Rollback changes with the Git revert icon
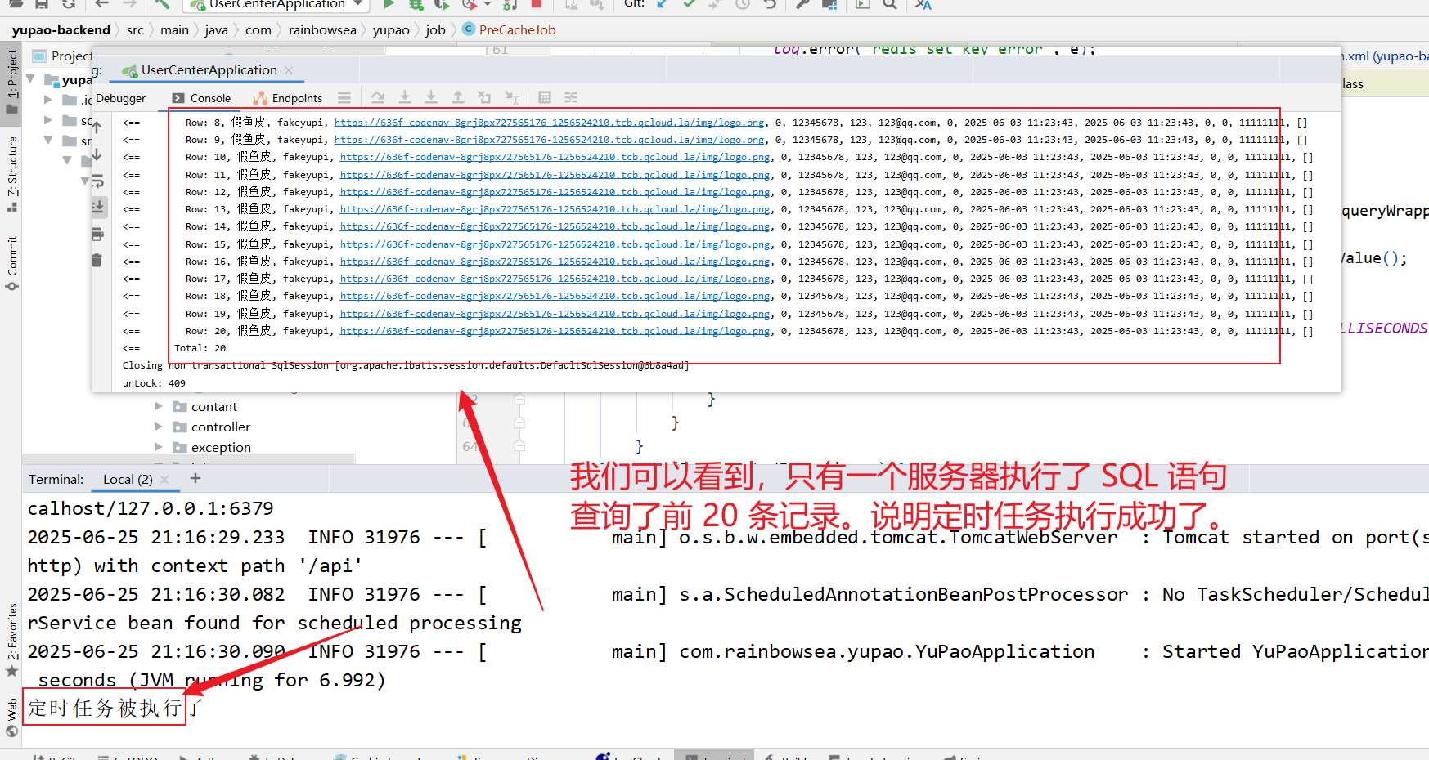 [770, 4]
